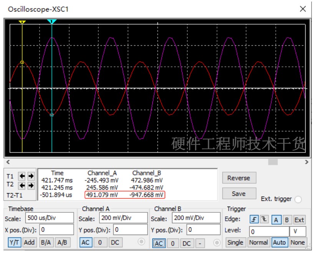The width and height of the screenshot is (318, 255).
Task: Grab the cyan T1 cursor marker
Action: [52, 22]
